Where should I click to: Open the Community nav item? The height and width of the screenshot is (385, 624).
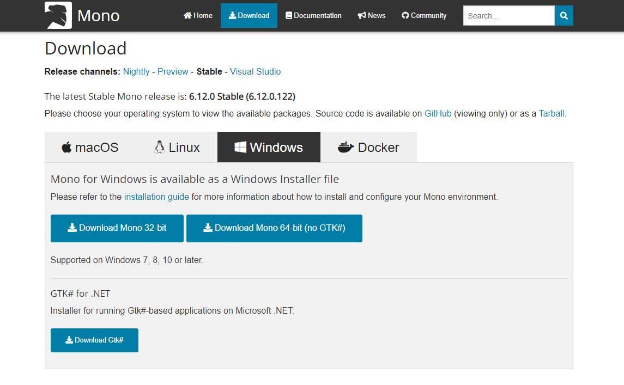point(424,15)
